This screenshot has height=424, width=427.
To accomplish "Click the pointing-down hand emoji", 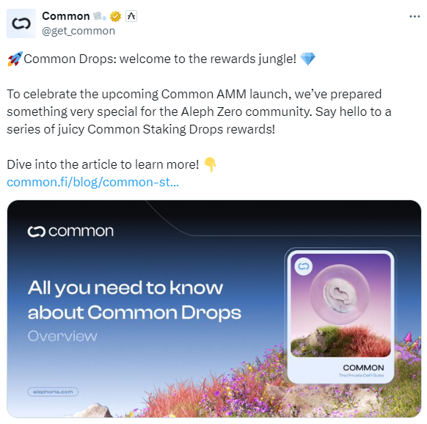I will pyautogui.click(x=210, y=164).
